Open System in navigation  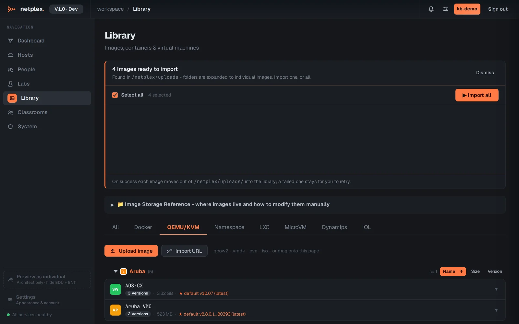(47, 127)
